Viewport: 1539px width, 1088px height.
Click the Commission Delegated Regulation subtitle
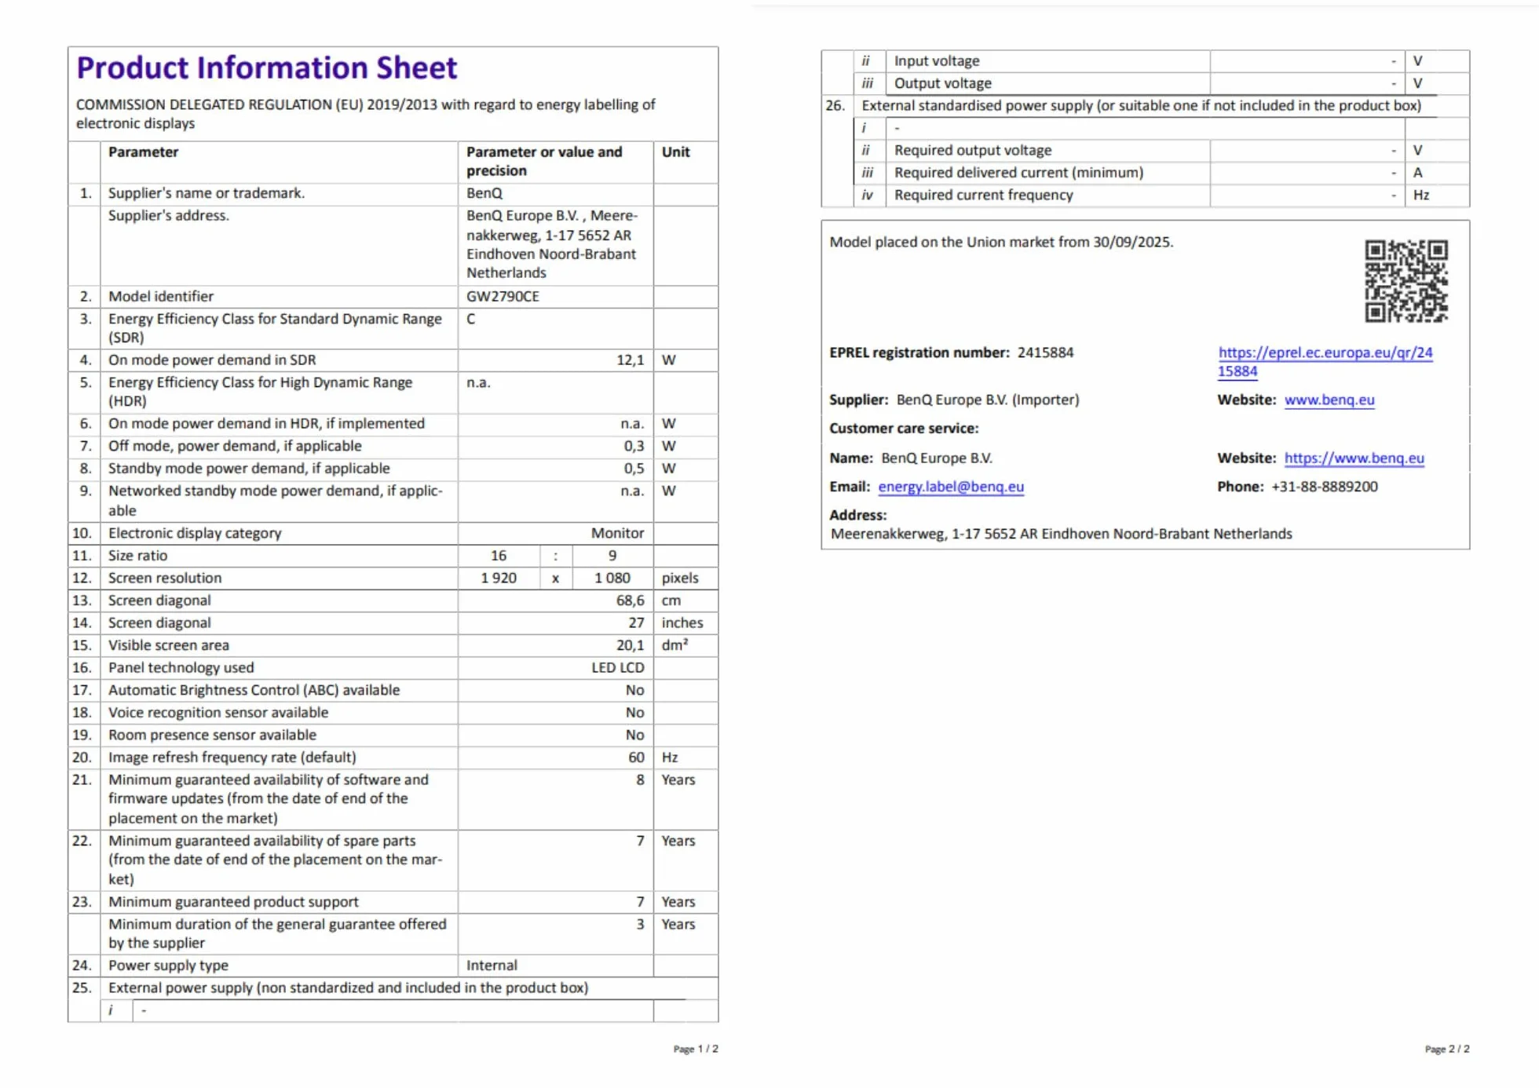click(x=366, y=114)
